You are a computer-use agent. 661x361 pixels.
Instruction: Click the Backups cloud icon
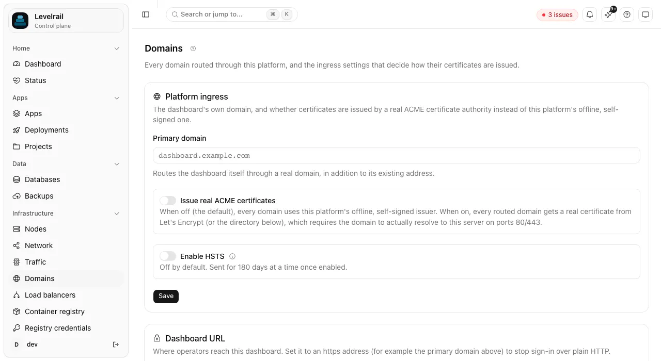[17, 196]
